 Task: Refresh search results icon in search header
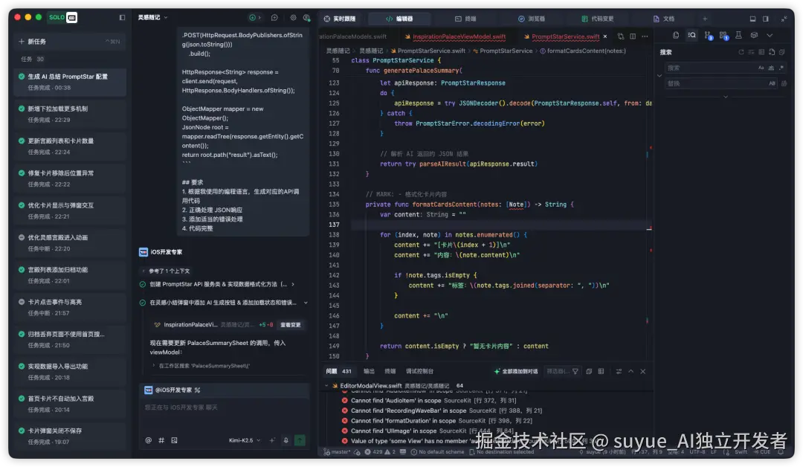(x=741, y=52)
